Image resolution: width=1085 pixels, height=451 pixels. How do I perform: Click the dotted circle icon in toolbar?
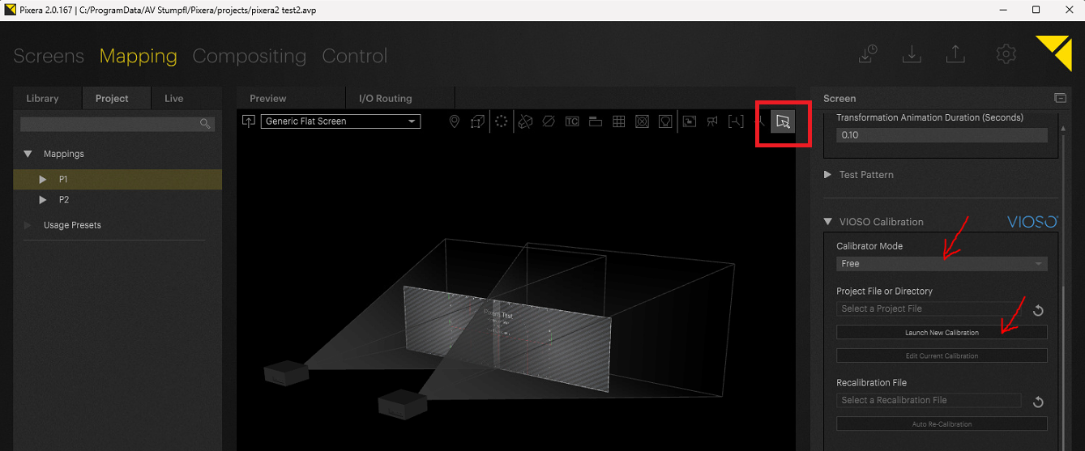tap(502, 121)
